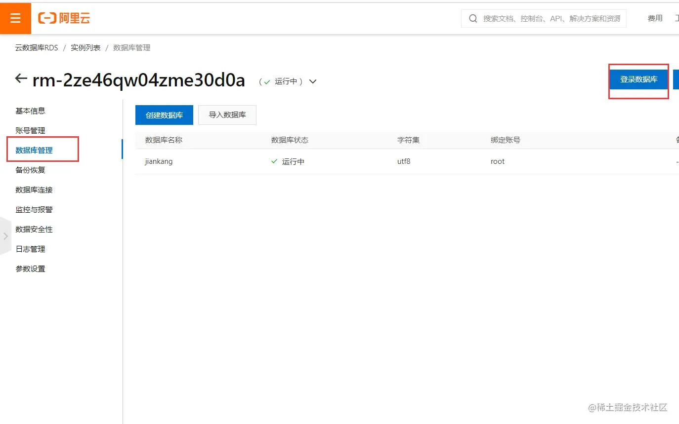Click 数据库管理 breadcrumb text
This screenshot has height=424, width=679.
coord(131,48)
